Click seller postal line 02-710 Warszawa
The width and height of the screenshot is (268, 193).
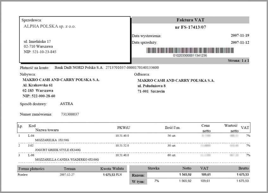38,46
